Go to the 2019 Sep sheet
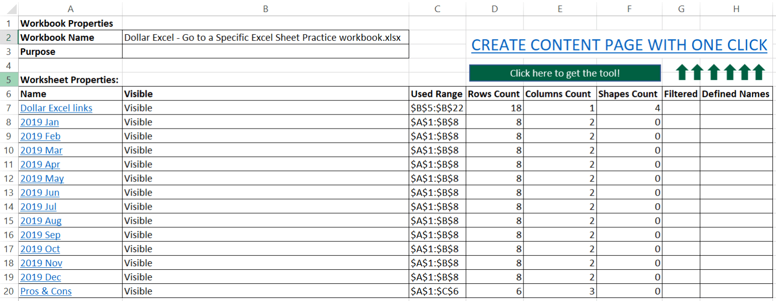Image resolution: width=776 pixels, height=301 pixels. [40, 235]
